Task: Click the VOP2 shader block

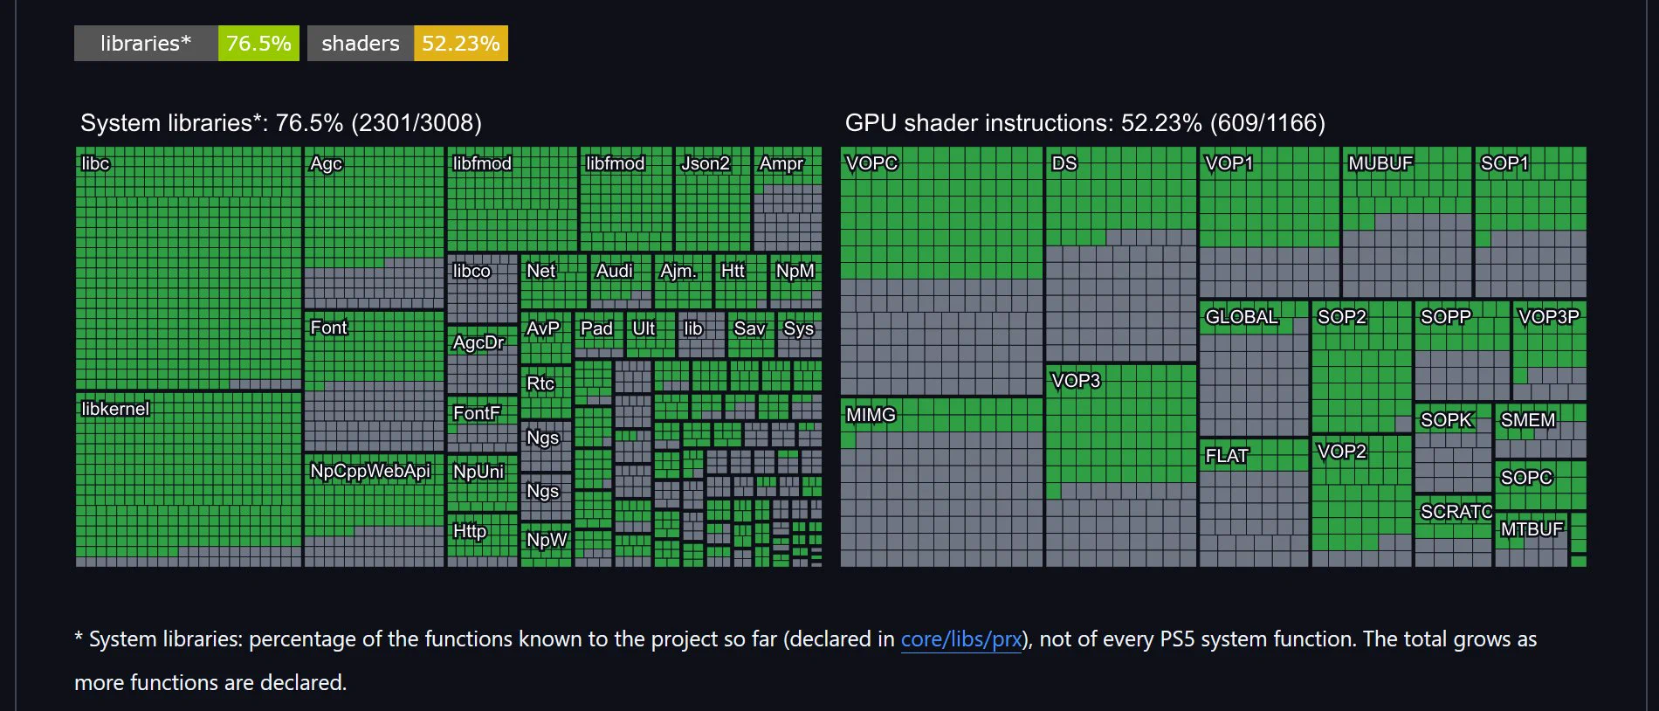Action: pos(1361,501)
